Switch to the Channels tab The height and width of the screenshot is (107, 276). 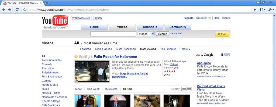click(x=150, y=27)
